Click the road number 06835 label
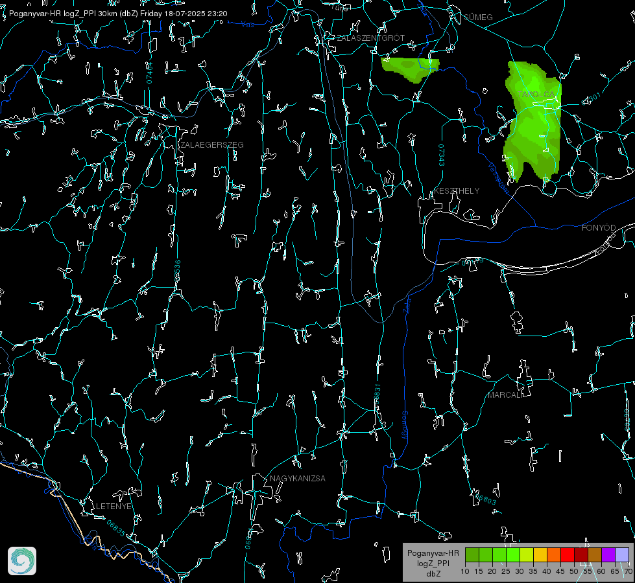Viewport: 635px width, 583px height. pos(116,529)
